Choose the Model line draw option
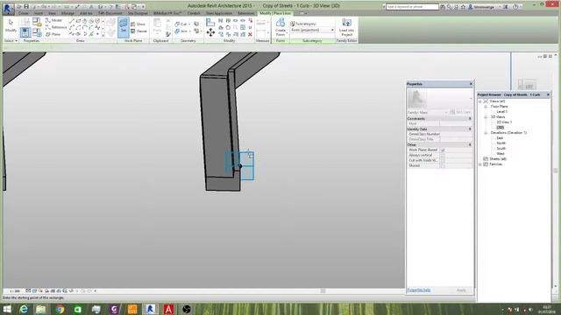 coord(53,20)
